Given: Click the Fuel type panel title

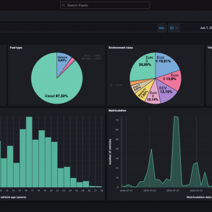Looking at the screenshot, I should coord(16,48).
